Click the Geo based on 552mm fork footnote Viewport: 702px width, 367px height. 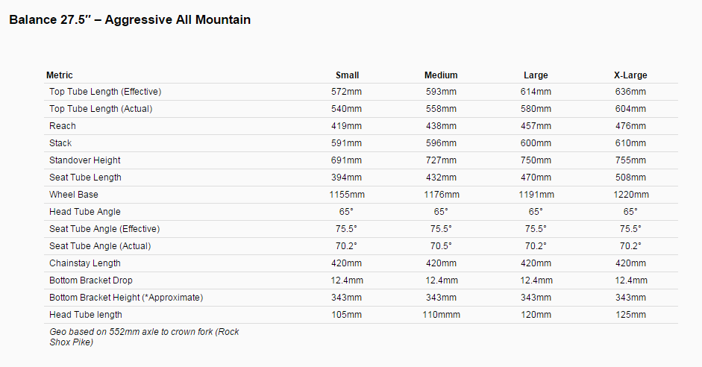pos(144,337)
